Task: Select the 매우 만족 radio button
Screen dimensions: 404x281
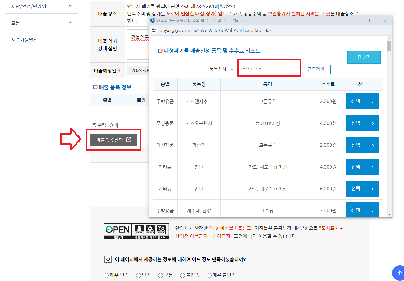Action: click(106, 275)
